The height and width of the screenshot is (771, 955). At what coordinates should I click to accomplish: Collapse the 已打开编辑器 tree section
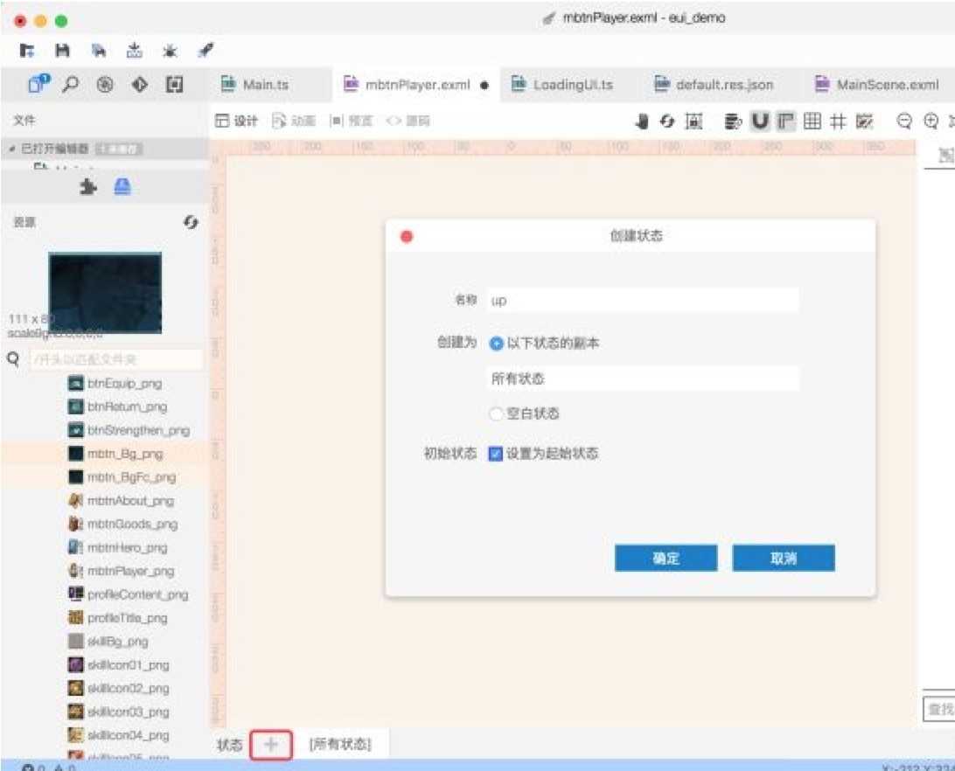point(14,149)
